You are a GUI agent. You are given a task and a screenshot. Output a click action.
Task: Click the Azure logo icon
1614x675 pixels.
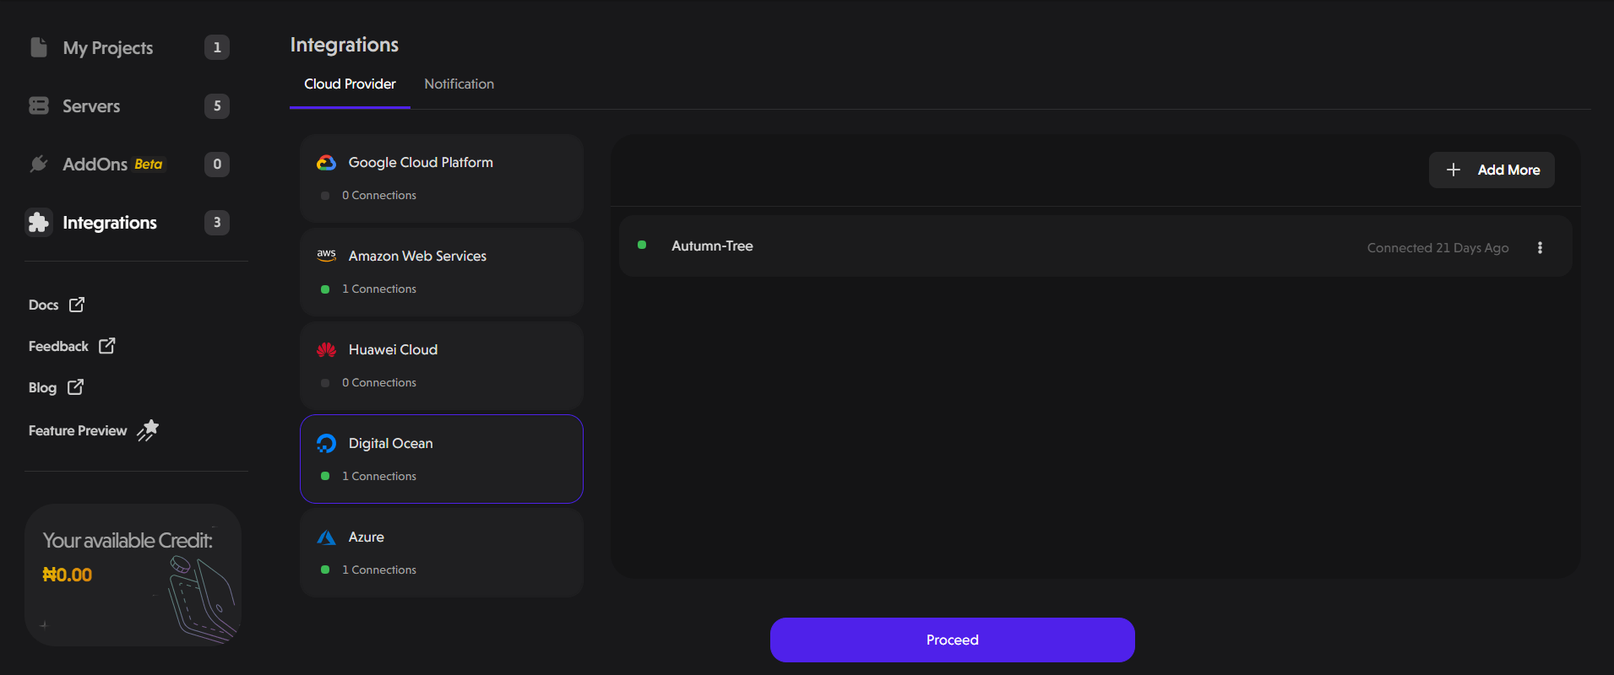point(326,537)
